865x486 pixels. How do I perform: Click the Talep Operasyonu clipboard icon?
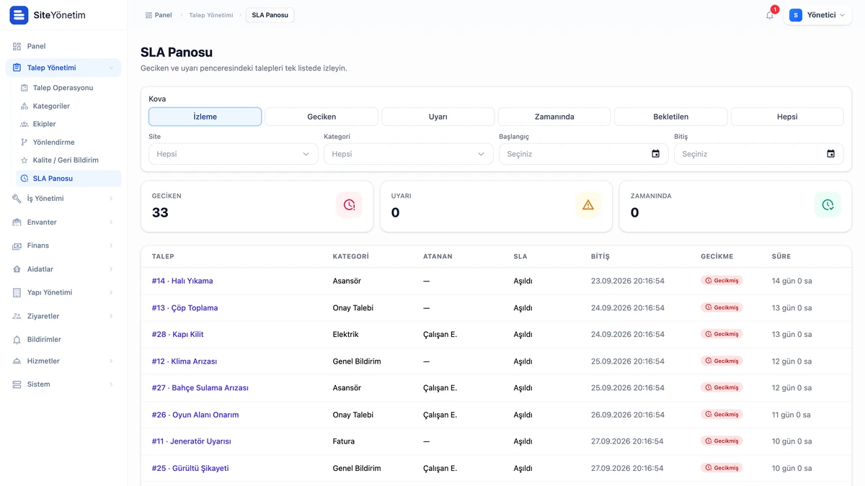(x=25, y=88)
